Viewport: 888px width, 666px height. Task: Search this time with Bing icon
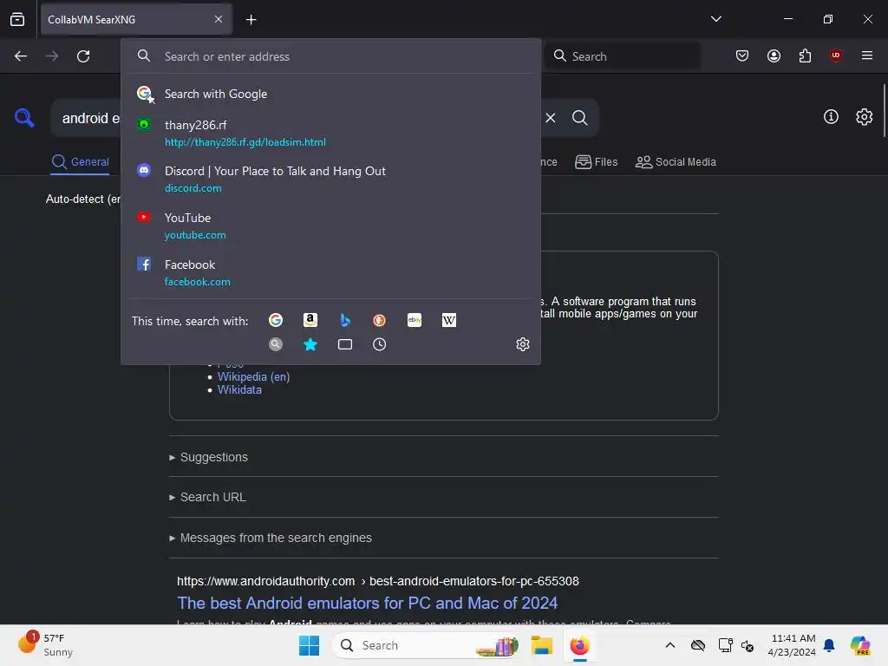(x=345, y=321)
